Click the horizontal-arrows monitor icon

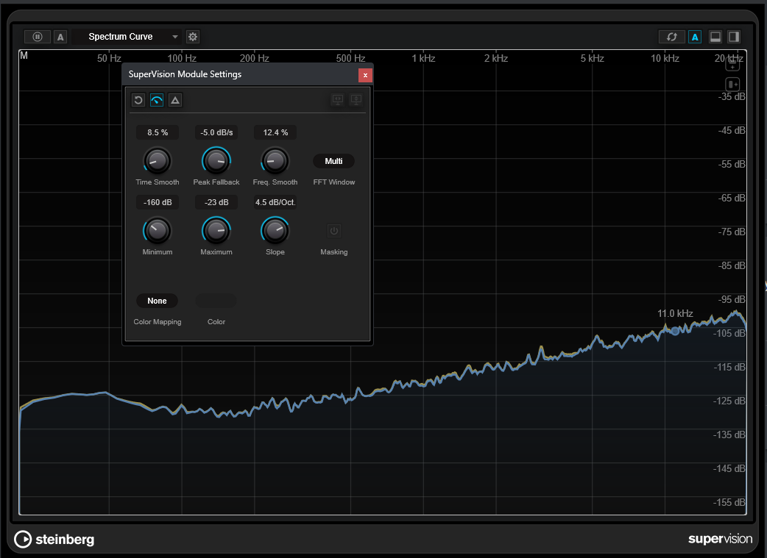tap(338, 100)
